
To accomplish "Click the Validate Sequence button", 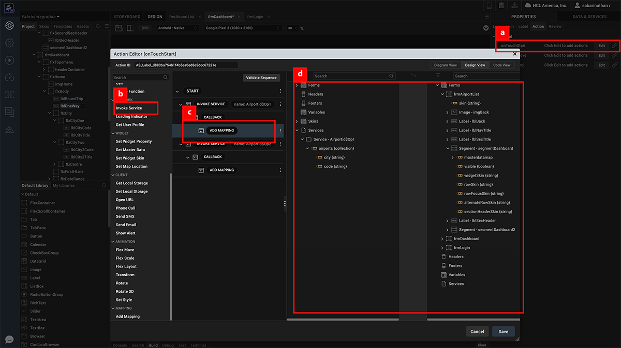I will click(x=261, y=77).
